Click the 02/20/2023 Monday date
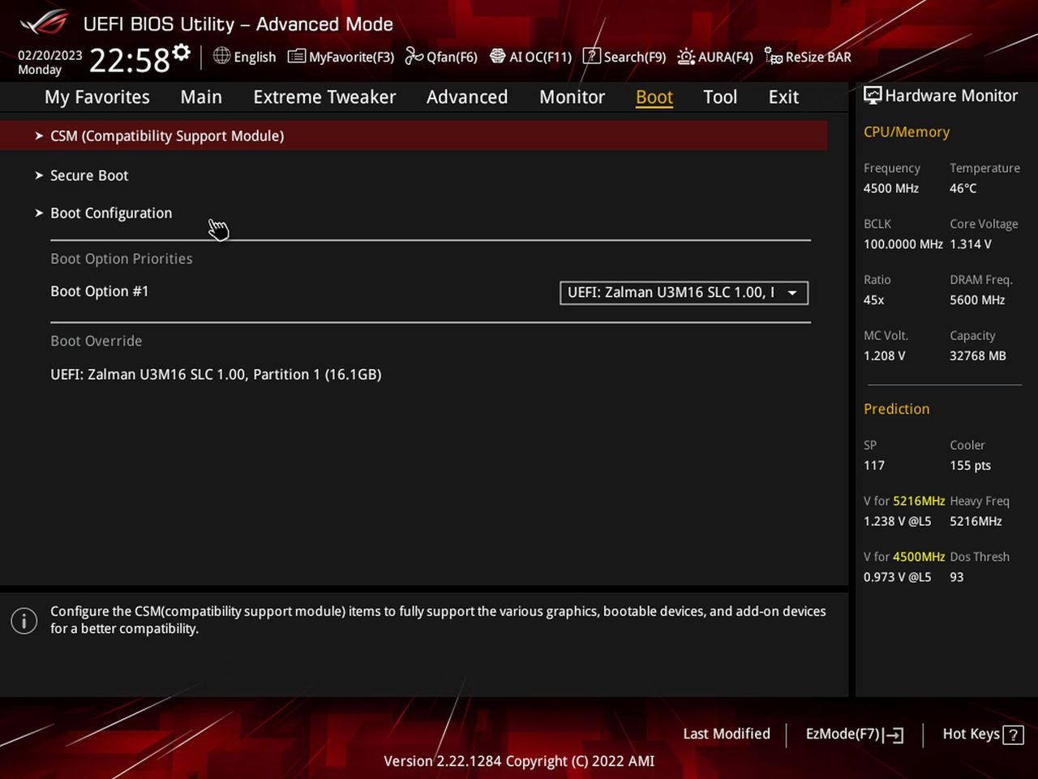This screenshot has width=1038, height=779. click(x=50, y=62)
